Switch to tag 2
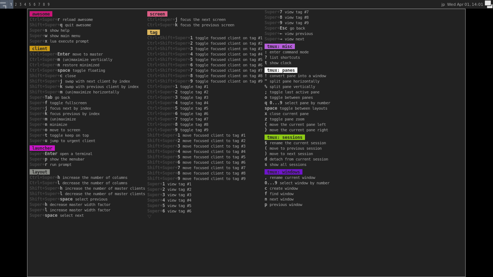The height and width of the screenshot is (277, 493). point(16,5)
